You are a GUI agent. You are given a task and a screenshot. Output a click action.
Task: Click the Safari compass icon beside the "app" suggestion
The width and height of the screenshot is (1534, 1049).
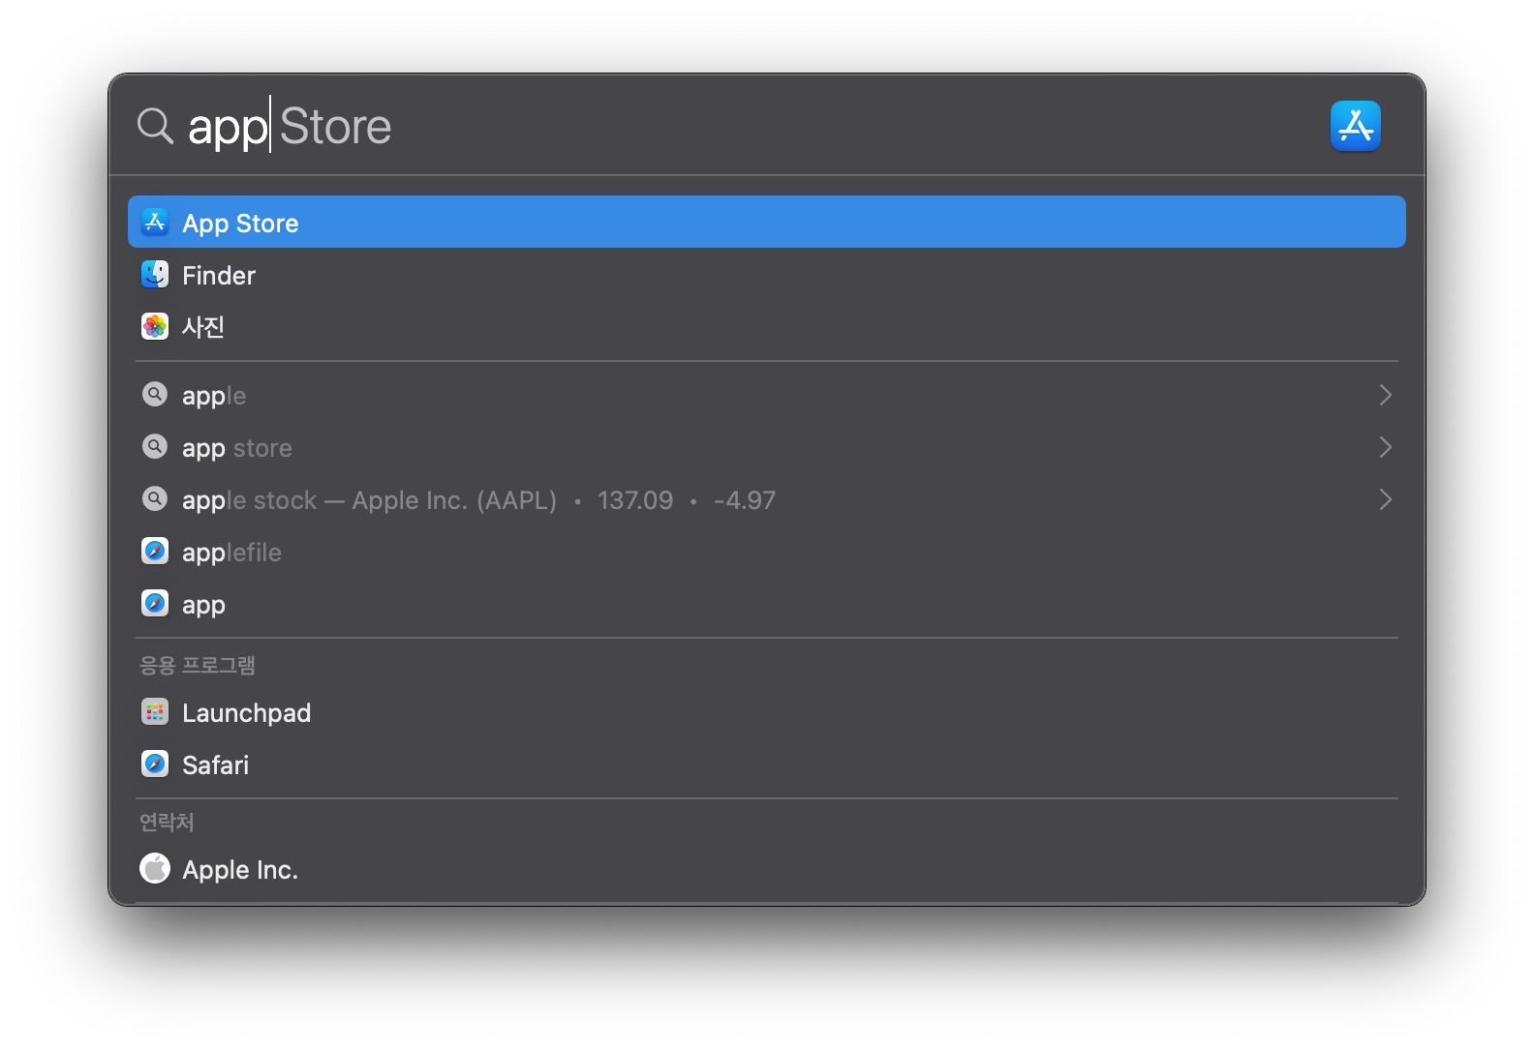click(x=155, y=604)
